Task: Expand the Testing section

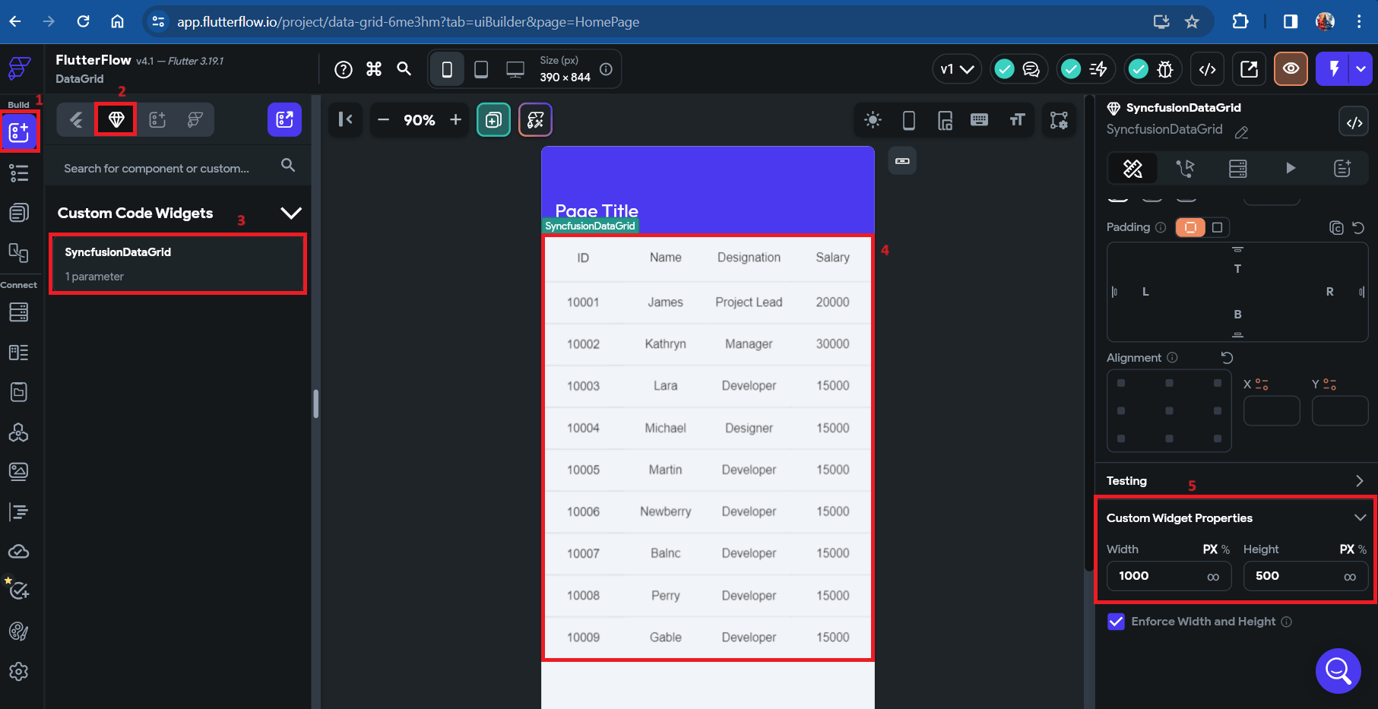Action: tap(1360, 481)
